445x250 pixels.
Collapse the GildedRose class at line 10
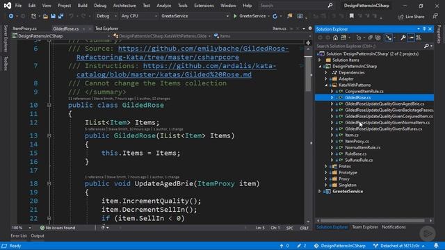pyautogui.click(x=49, y=105)
